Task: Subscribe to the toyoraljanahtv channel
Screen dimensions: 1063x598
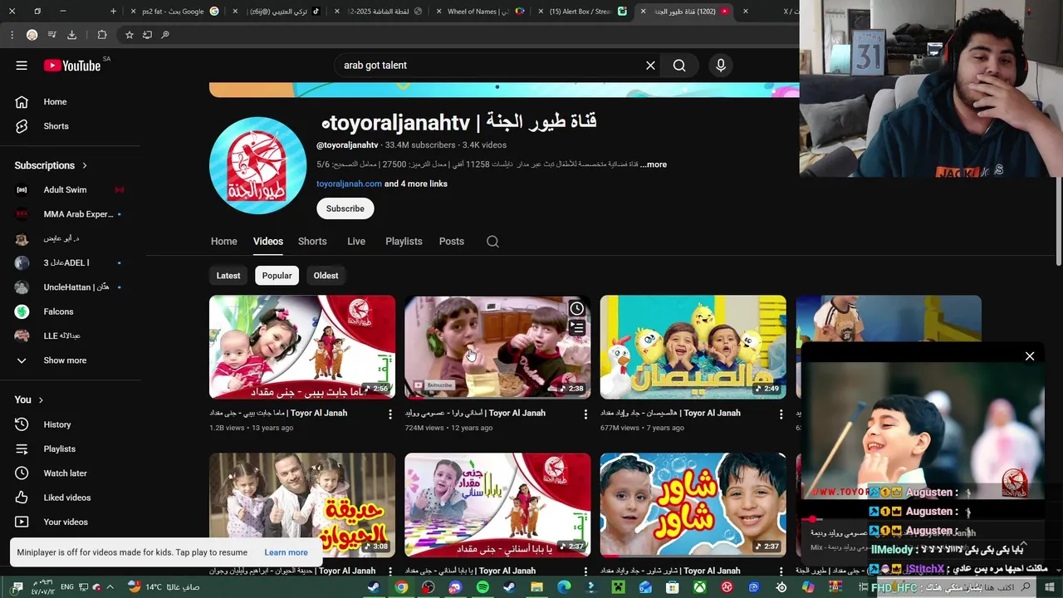Action: pyautogui.click(x=345, y=208)
